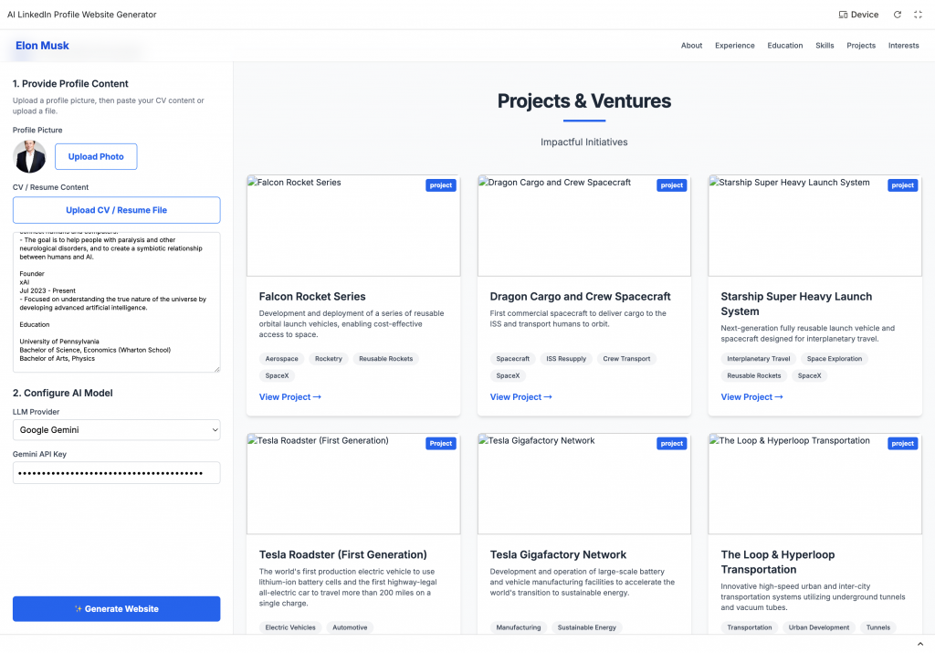
Task: Click the Loop & Hyperloop Transportation image
Action: tap(815, 484)
